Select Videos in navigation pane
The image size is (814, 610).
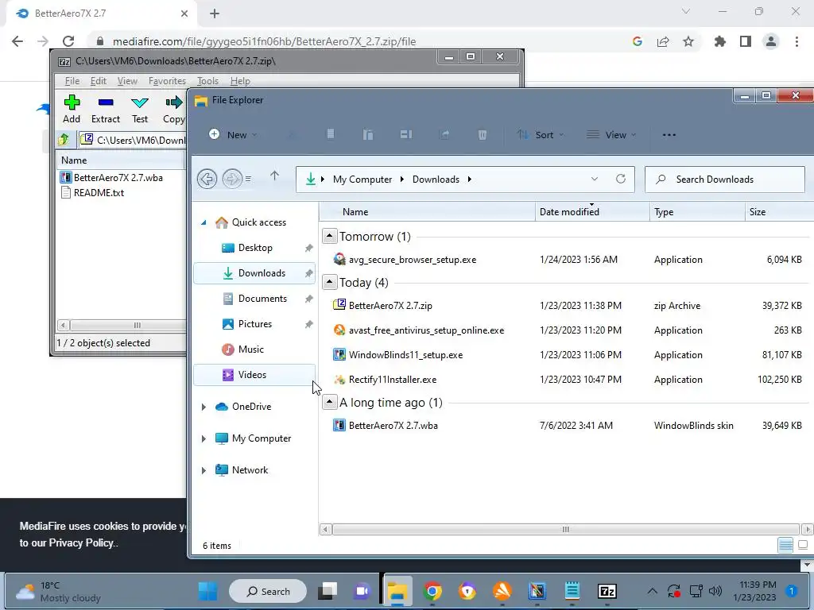pos(255,375)
